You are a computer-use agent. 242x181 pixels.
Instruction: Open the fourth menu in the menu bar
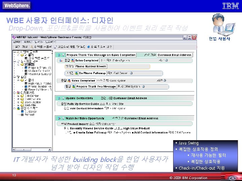coord(51,42)
